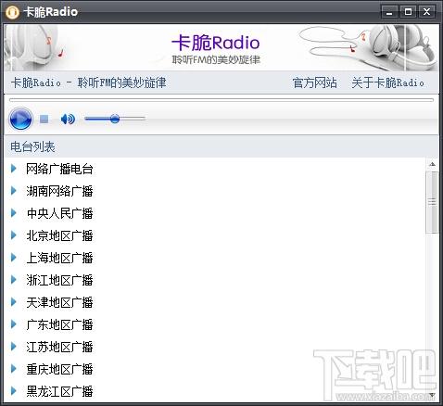Click the 卡脆Radio banner logo
The height and width of the screenshot is (406, 443).
(x=216, y=49)
